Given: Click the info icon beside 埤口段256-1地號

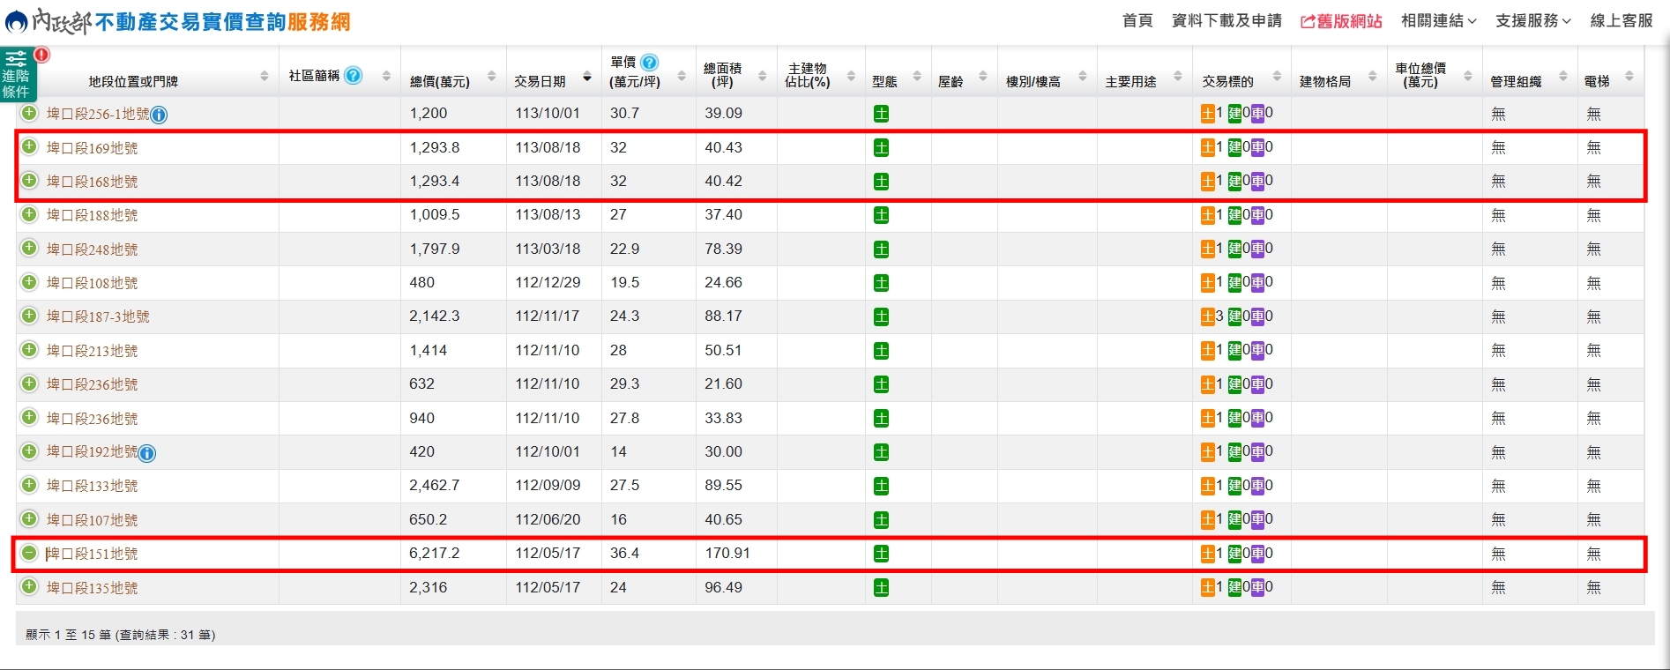Looking at the screenshot, I should click(x=159, y=115).
